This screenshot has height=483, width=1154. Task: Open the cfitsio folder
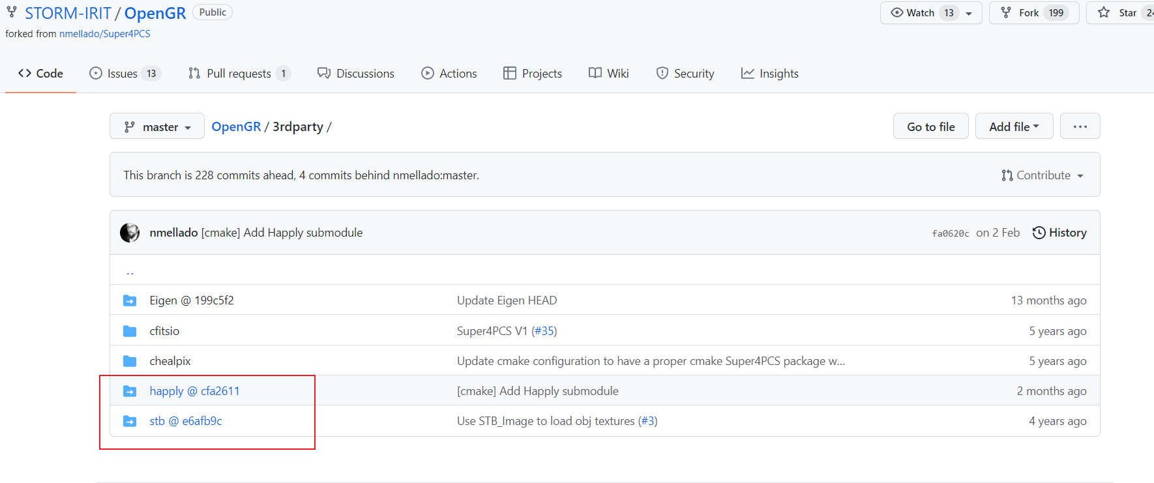click(164, 331)
